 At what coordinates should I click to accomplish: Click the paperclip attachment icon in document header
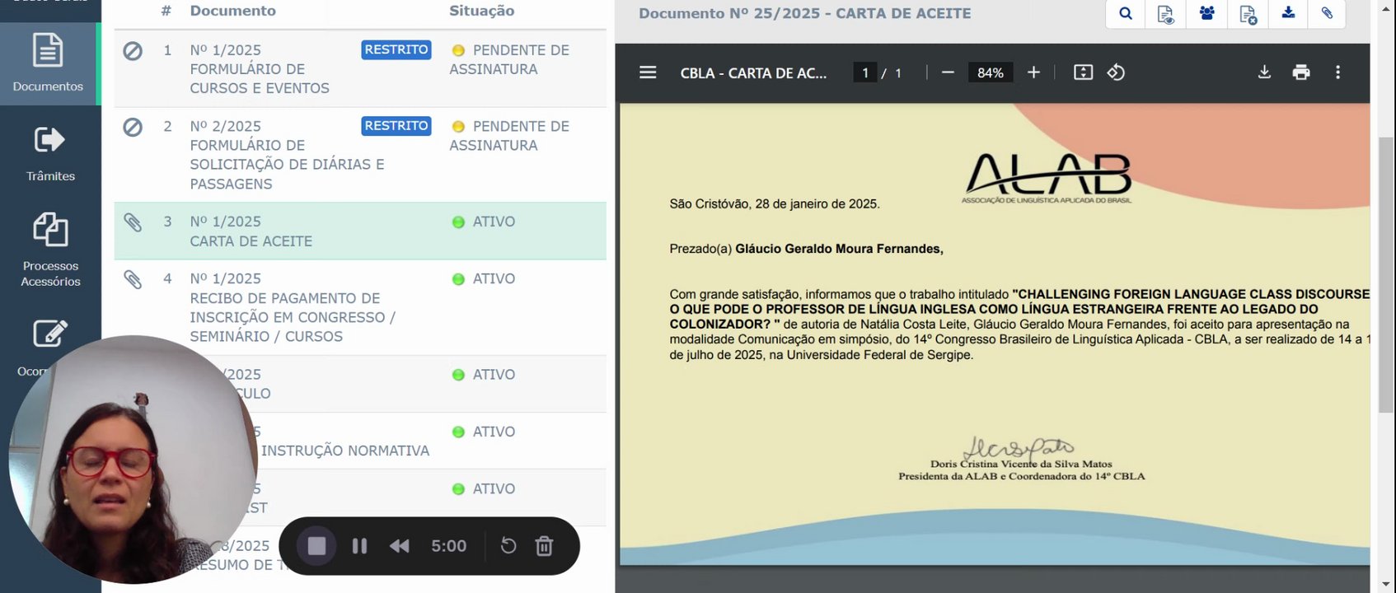(x=1327, y=13)
